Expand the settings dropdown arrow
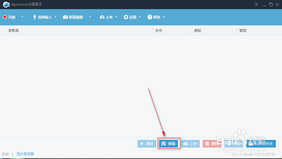 click(x=140, y=17)
